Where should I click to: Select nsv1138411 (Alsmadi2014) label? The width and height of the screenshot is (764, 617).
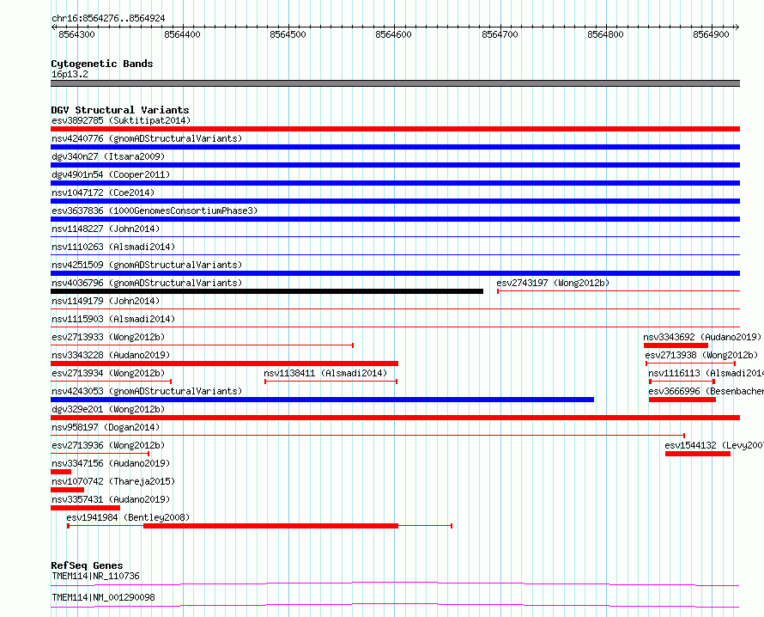coord(325,373)
